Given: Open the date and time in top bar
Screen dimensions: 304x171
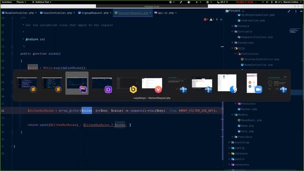Looking at the screenshot, I should tap(245, 2).
